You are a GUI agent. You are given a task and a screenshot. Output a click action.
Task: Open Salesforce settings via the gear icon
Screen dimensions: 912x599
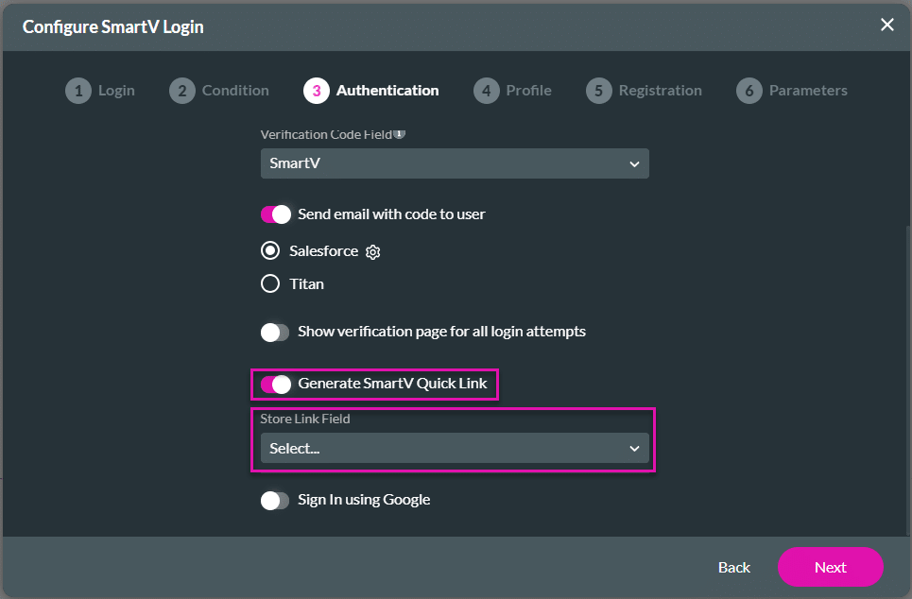(372, 251)
